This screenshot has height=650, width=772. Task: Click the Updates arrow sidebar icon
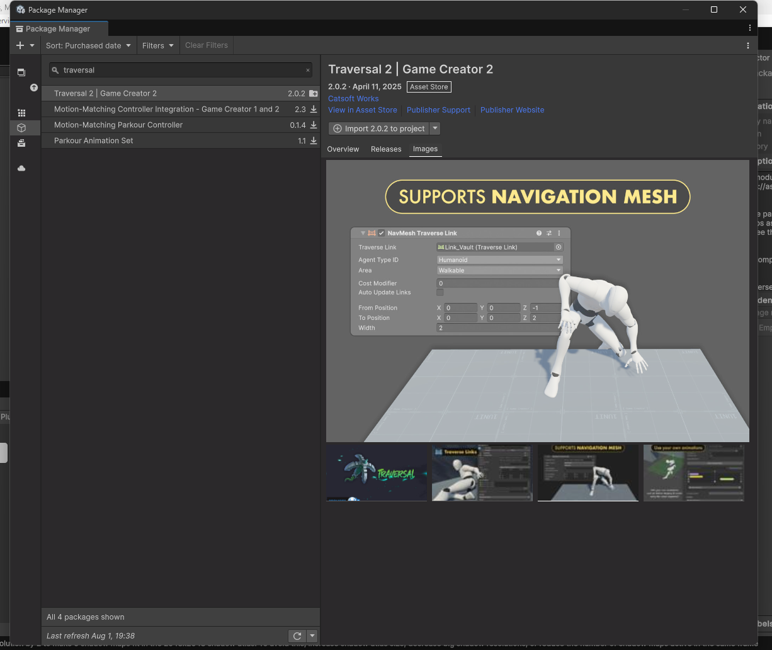[34, 88]
